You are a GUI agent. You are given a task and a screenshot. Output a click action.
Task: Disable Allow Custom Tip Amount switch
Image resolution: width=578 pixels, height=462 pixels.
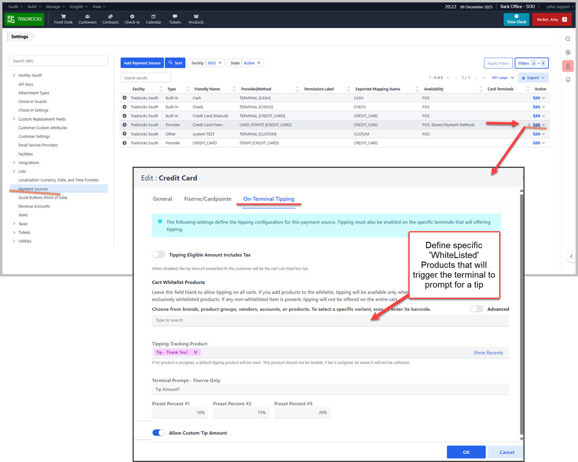coord(159,433)
